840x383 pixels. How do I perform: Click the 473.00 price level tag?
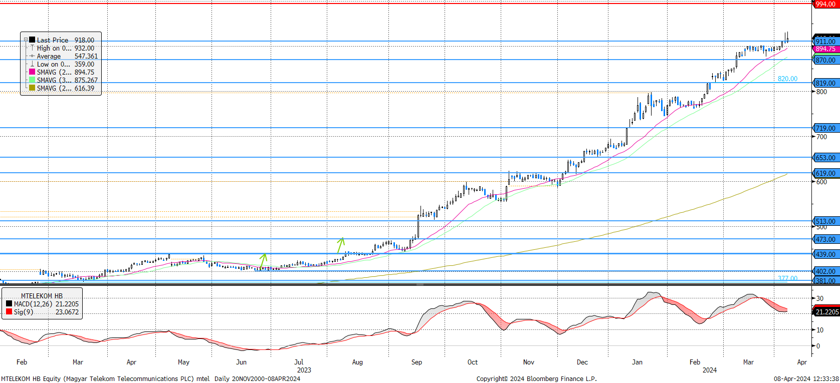pyautogui.click(x=825, y=239)
